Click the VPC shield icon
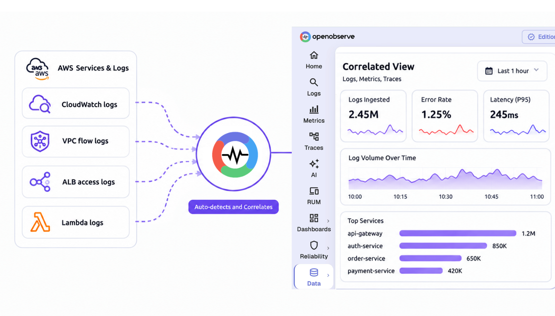Viewport: 555px width, 316px height. coord(40,141)
